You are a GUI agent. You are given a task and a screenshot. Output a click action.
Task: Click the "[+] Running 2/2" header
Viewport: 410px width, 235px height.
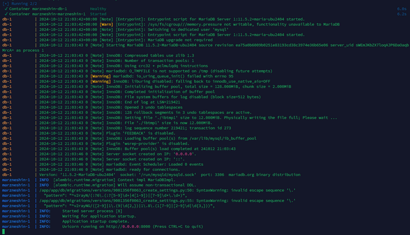click(16, 4)
